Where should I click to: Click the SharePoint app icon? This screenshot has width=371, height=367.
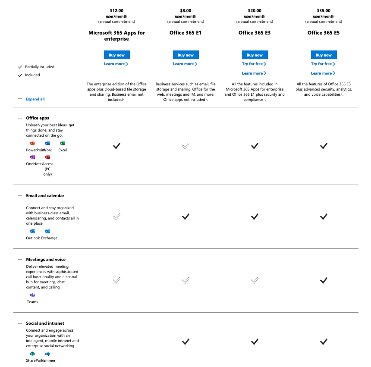pyautogui.click(x=32, y=354)
